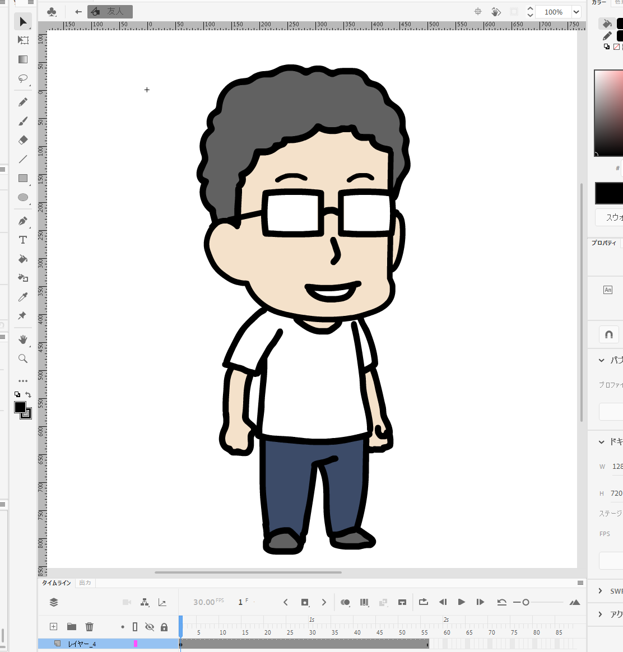The width and height of the screenshot is (623, 652).
Task: Toggle highlight layers dot column header
Action: tap(122, 627)
